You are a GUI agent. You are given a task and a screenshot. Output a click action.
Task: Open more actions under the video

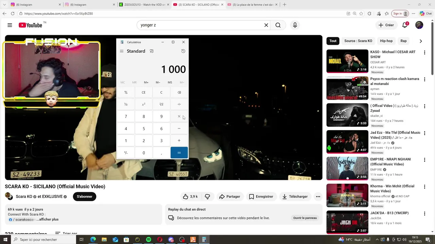(x=318, y=197)
